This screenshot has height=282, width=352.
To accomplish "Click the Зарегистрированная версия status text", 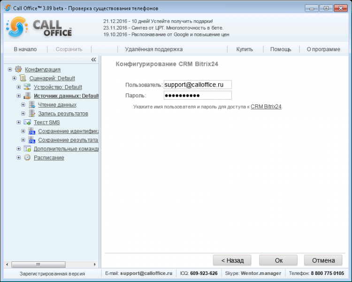I will pyautogui.click(x=52, y=274).
